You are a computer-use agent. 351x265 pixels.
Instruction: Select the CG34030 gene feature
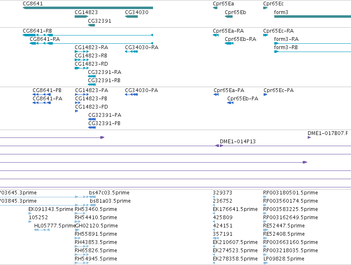pyautogui.click(x=132, y=17)
